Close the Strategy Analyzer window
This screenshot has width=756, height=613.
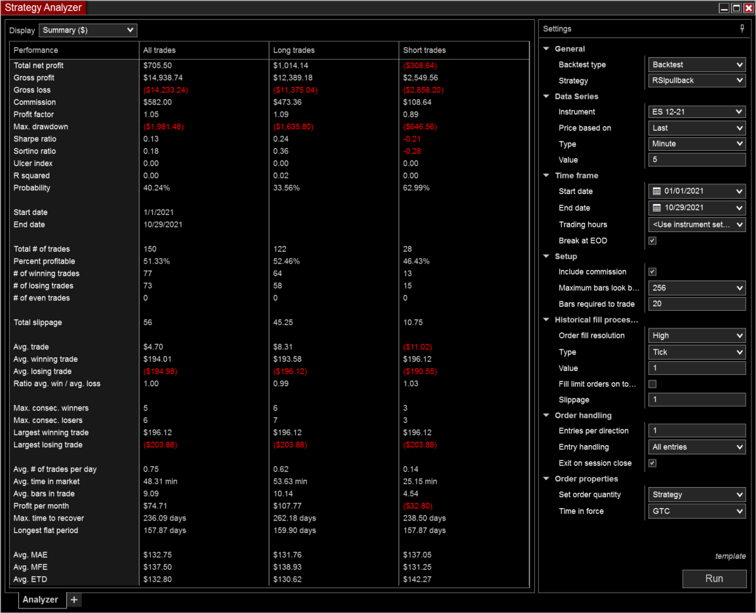click(748, 8)
